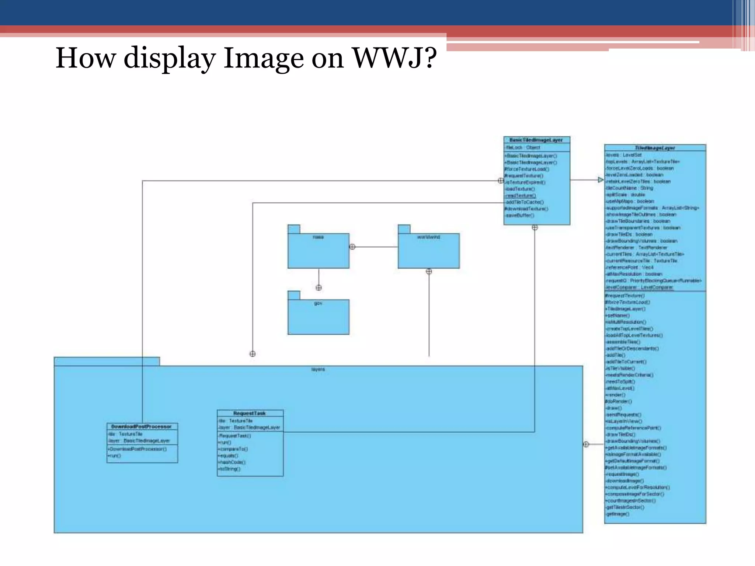Image resolution: width=755 pixels, height=566 pixels.
Task: Select the TiledImageLayer class header
Action: click(x=655, y=148)
